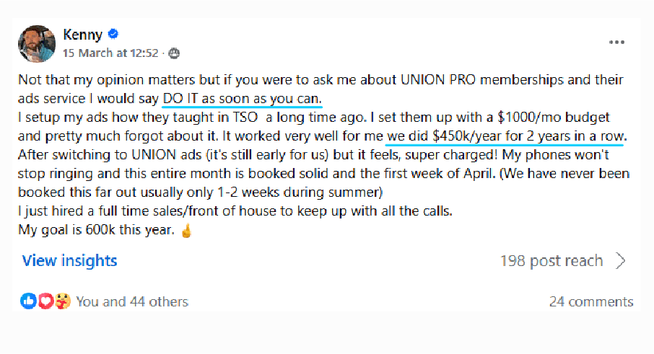Click the View insights link
Image resolution: width=654 pixels, height=354 pixels.
pyautogui.click(x=69, y=261)
